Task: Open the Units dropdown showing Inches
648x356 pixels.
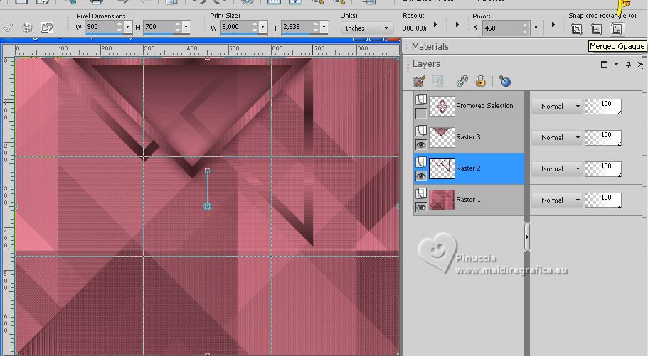Action: click(366, 28)
